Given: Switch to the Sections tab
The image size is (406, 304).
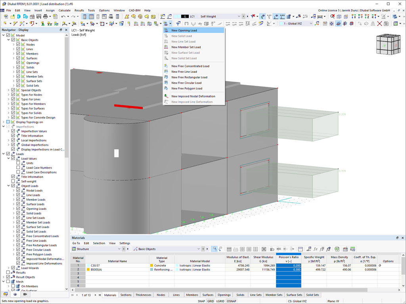Looking at the screenshot, I should click(126, 295).
